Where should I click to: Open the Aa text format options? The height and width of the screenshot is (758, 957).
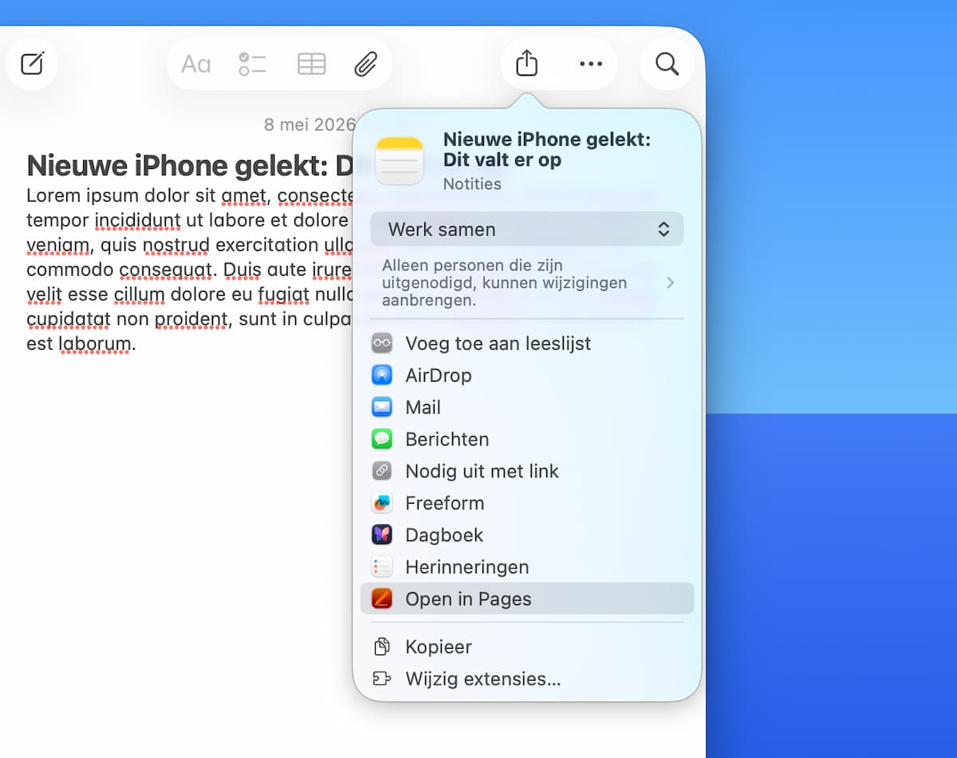pyautogui.click(x=195, y=64)
